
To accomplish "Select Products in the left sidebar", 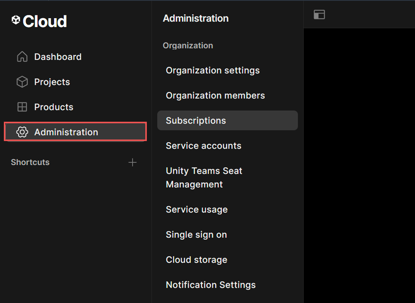I will coord(54,107).
